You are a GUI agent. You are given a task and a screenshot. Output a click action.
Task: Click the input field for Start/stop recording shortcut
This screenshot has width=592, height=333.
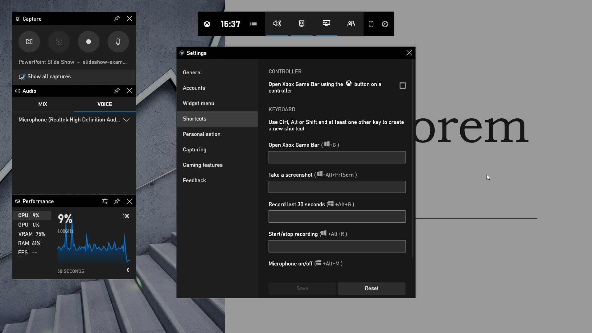tap(337, 246)
